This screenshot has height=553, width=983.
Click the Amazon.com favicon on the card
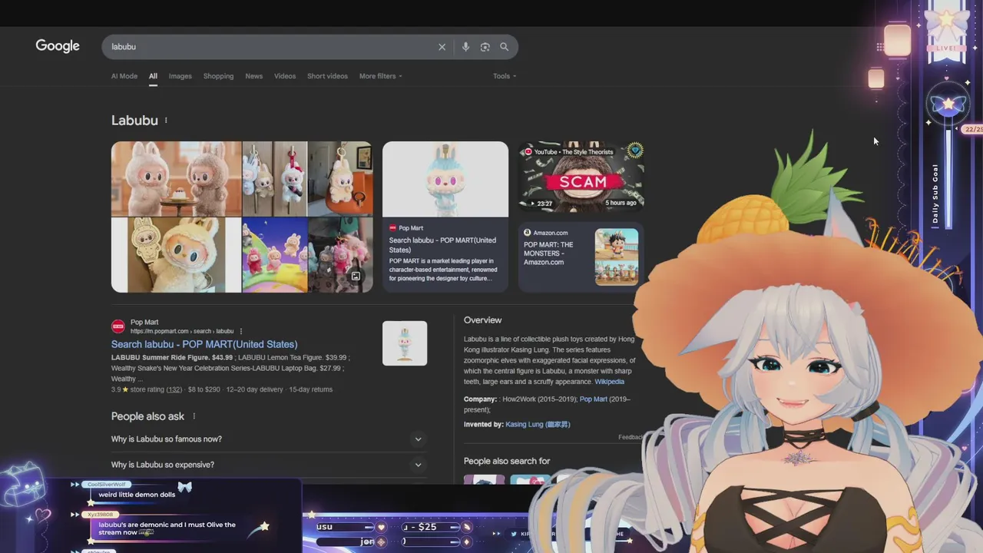pyautogui.click(x=528, y=233)
